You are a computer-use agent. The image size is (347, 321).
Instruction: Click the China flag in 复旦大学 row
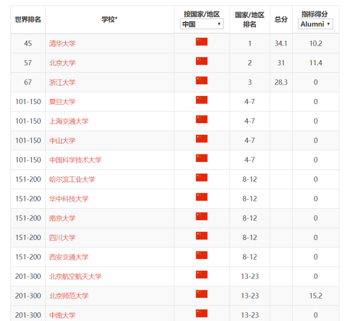click(202, 100)
